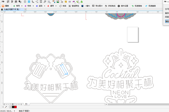
Task: Click the 极速重复 fast redo button
Action: coord(151,6)
